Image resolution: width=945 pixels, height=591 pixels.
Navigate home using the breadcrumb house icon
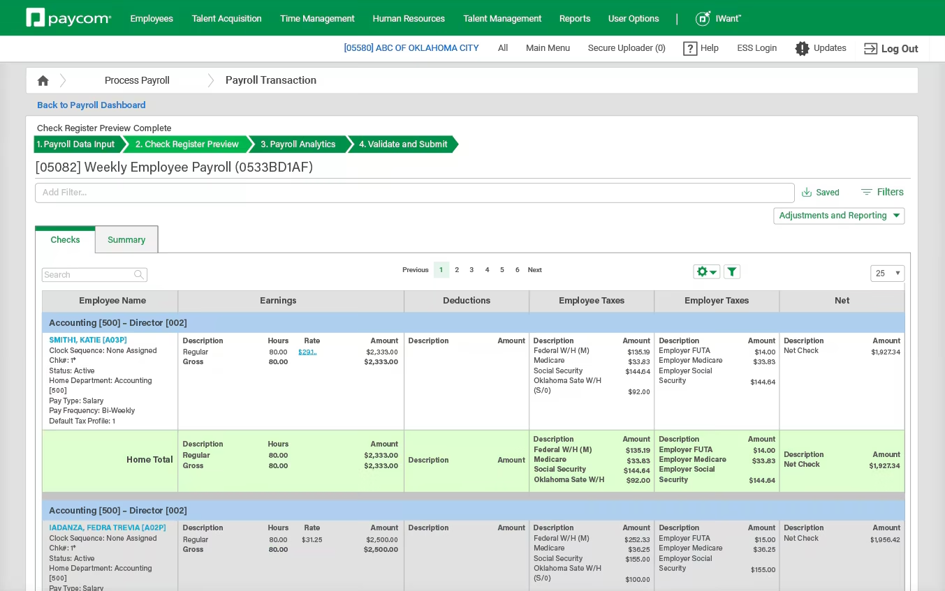click(x=43, y=80)
